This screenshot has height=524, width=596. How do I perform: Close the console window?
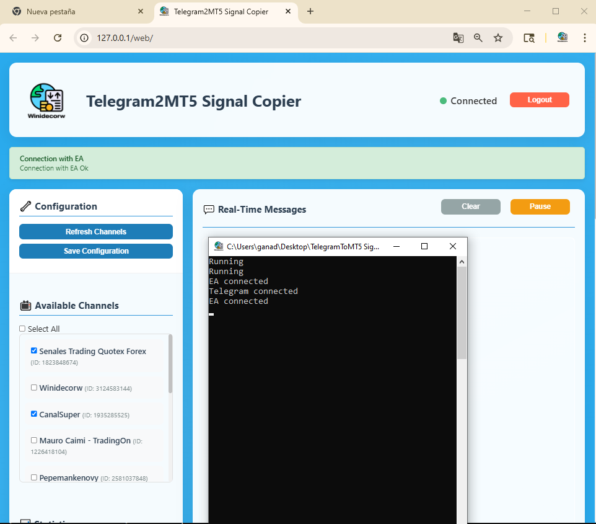click(453, 246)
